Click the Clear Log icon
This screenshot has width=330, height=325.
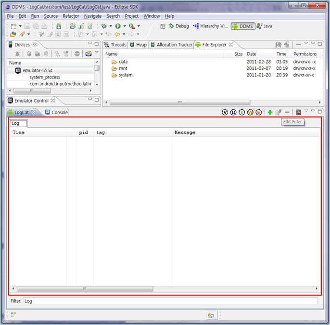[298, 113]
